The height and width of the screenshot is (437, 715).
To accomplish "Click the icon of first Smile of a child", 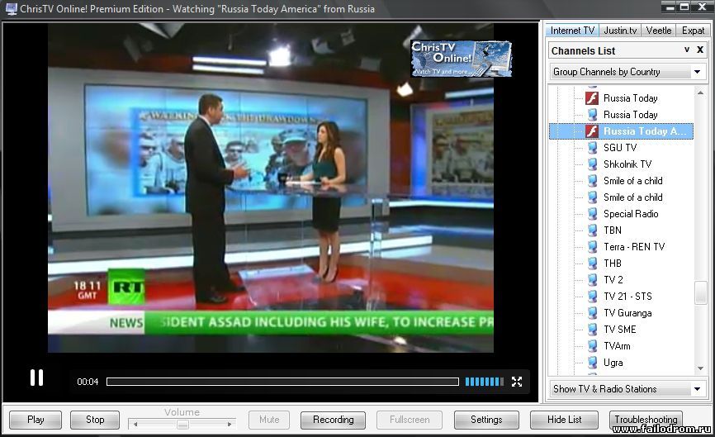I will click(592, 181).
